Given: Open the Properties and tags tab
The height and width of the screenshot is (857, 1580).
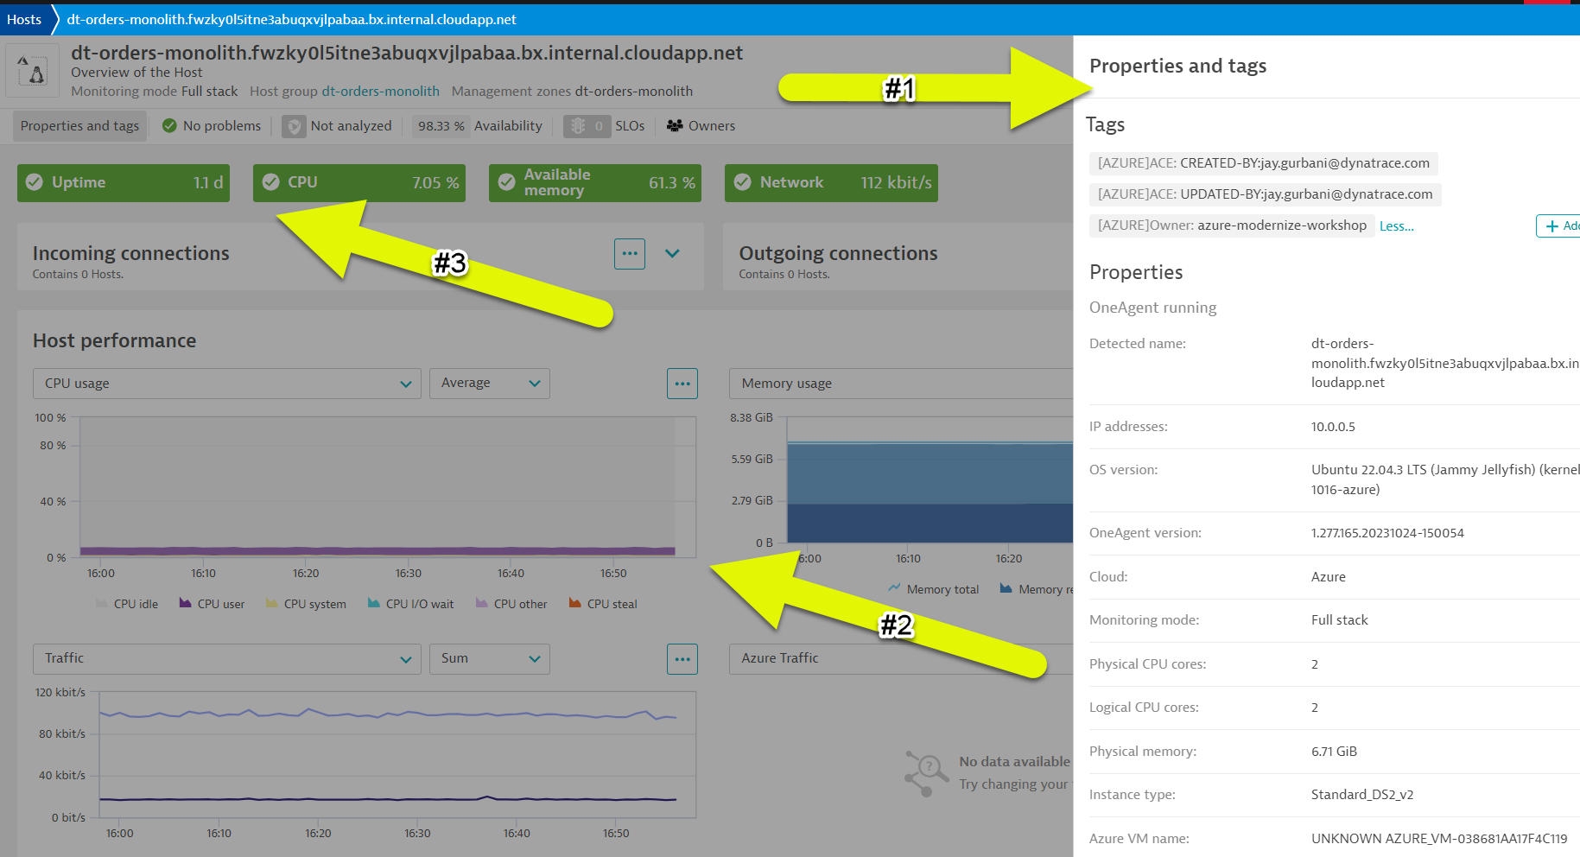Looking at the screenshot, I should point(79,126).
